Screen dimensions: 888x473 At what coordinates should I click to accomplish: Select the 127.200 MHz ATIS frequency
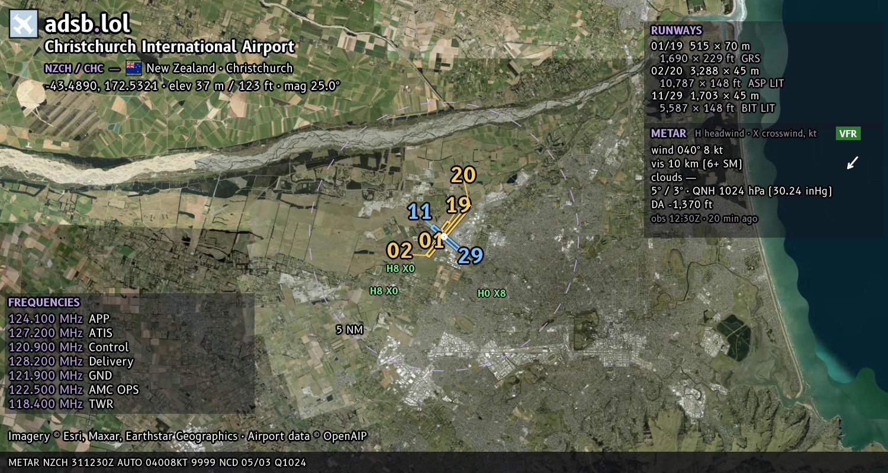(60, 333)
